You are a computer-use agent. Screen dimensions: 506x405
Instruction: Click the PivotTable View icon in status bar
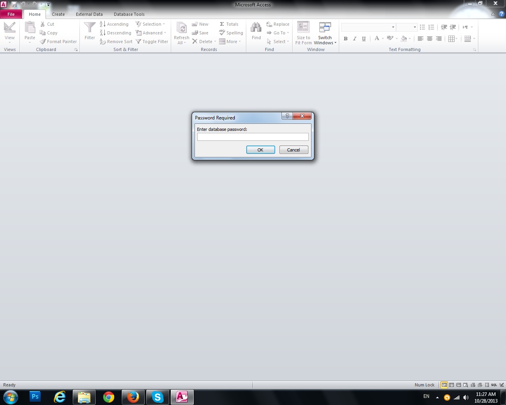(x=473, y=385)
